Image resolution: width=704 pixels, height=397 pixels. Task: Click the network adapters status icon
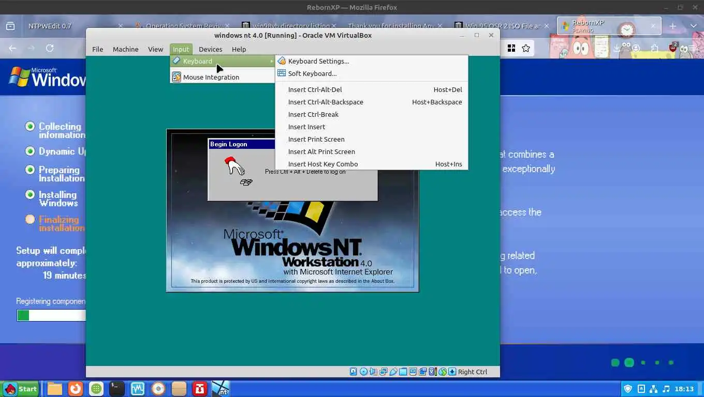(383, 371)
